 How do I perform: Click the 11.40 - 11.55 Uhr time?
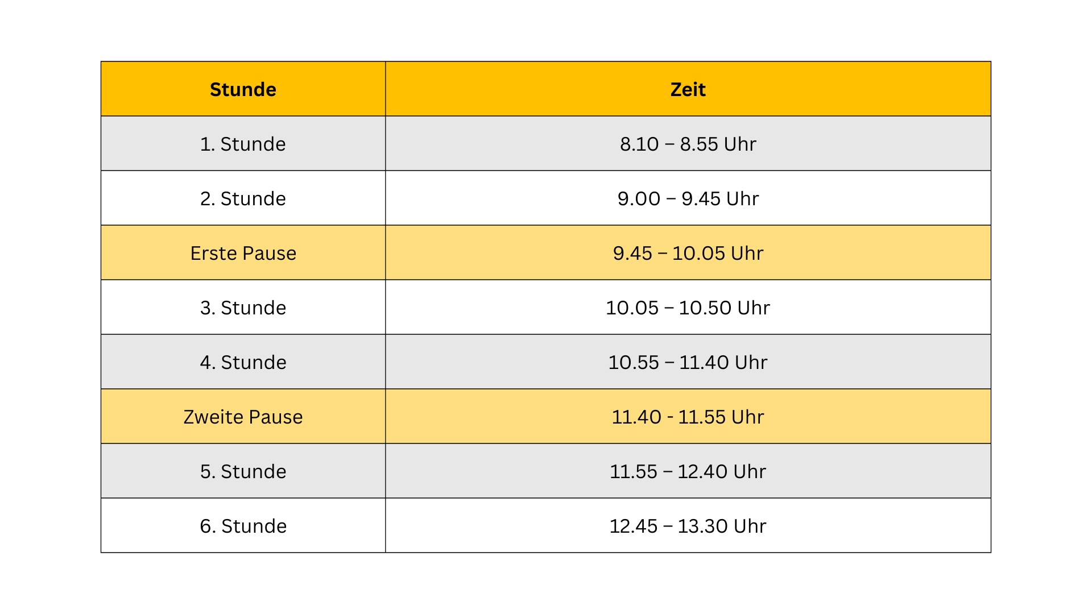(688, 417)
